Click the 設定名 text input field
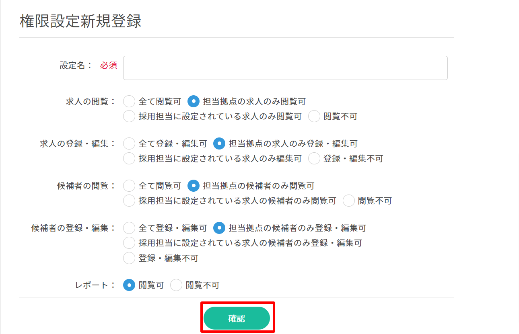This screenshot has height=334, width=519. 285,68
